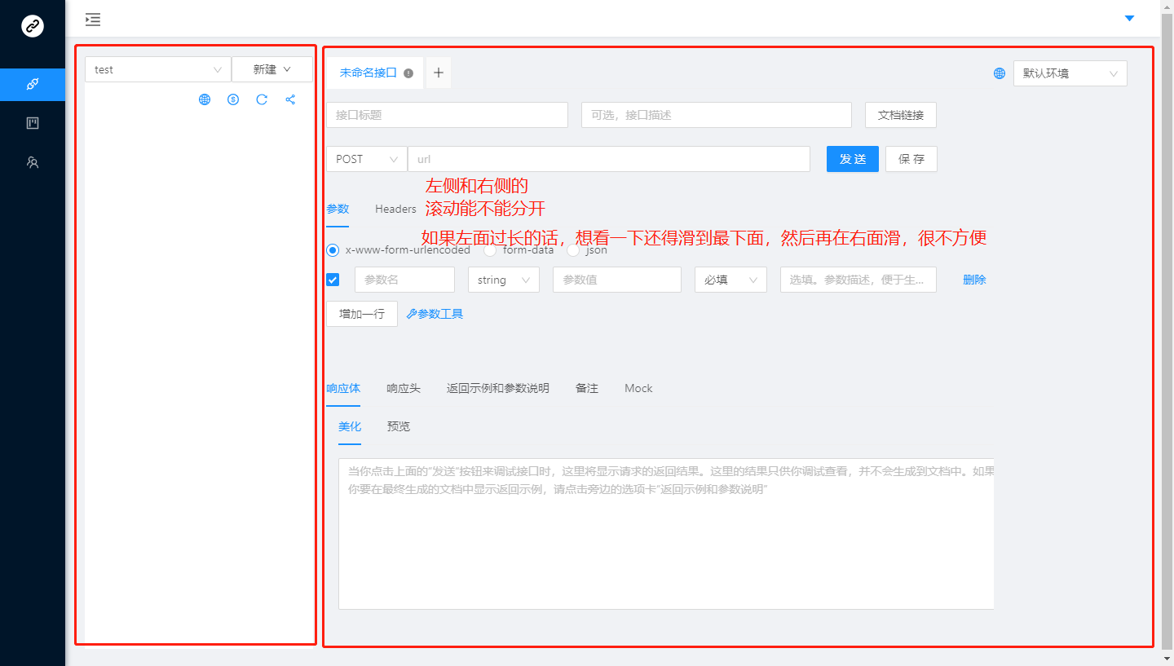Open the team members icon in the left sidebar

click(x=33, y=162)
